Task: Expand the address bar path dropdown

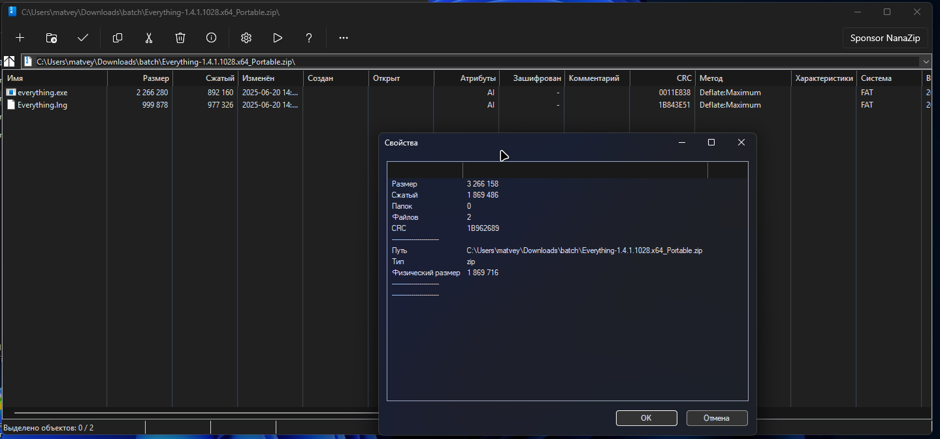Action: tap(925, 61)
